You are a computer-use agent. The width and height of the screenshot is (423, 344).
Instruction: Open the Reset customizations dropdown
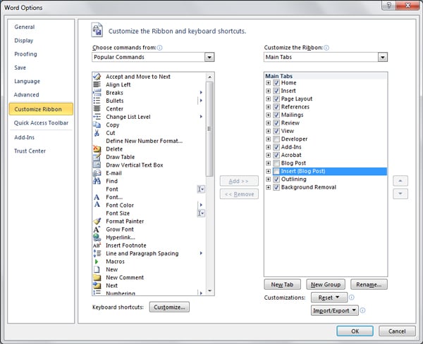tap(329, 298)
